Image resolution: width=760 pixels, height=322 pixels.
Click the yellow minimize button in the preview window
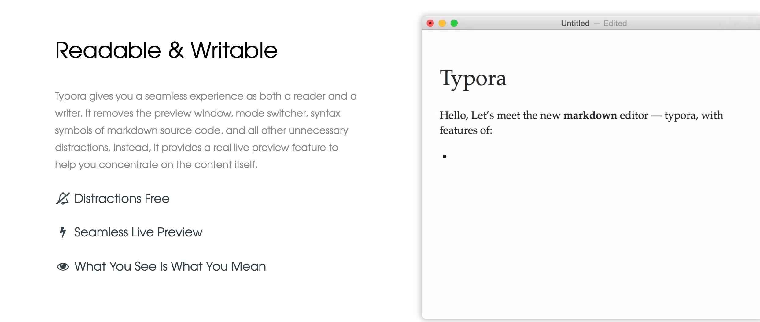coord(442,23)
